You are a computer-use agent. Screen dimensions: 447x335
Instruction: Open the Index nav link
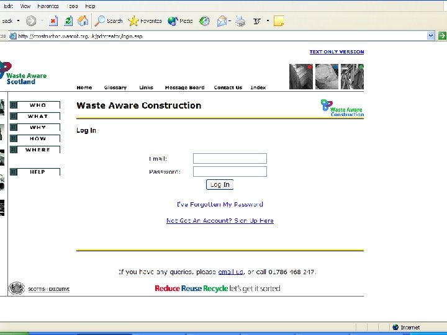[x=258, y=87]
